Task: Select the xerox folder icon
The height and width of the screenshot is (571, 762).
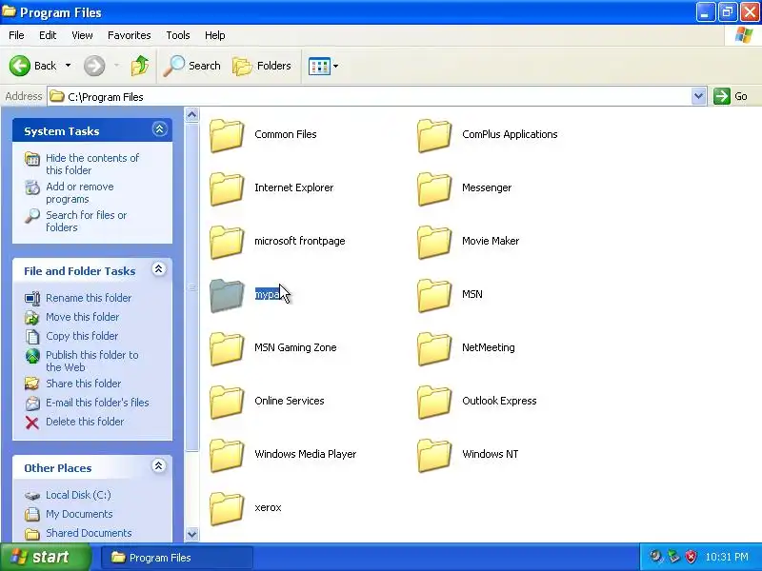Action: 227,509
